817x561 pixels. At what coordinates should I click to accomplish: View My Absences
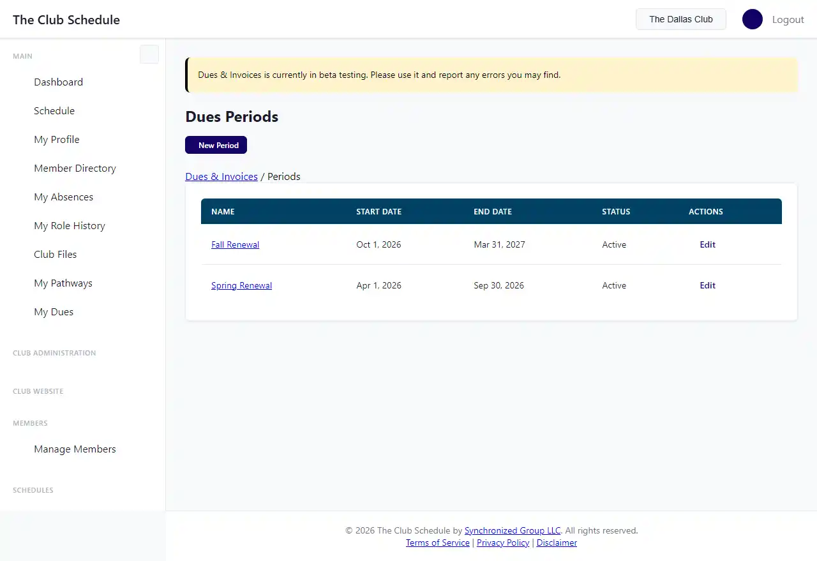[64, 197]
